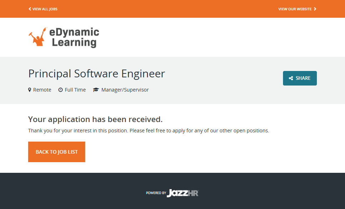This screenshot has height=209, width=345.
Task: Open the JazzHR logo in the footer
Action: click(x=182, y=193)
